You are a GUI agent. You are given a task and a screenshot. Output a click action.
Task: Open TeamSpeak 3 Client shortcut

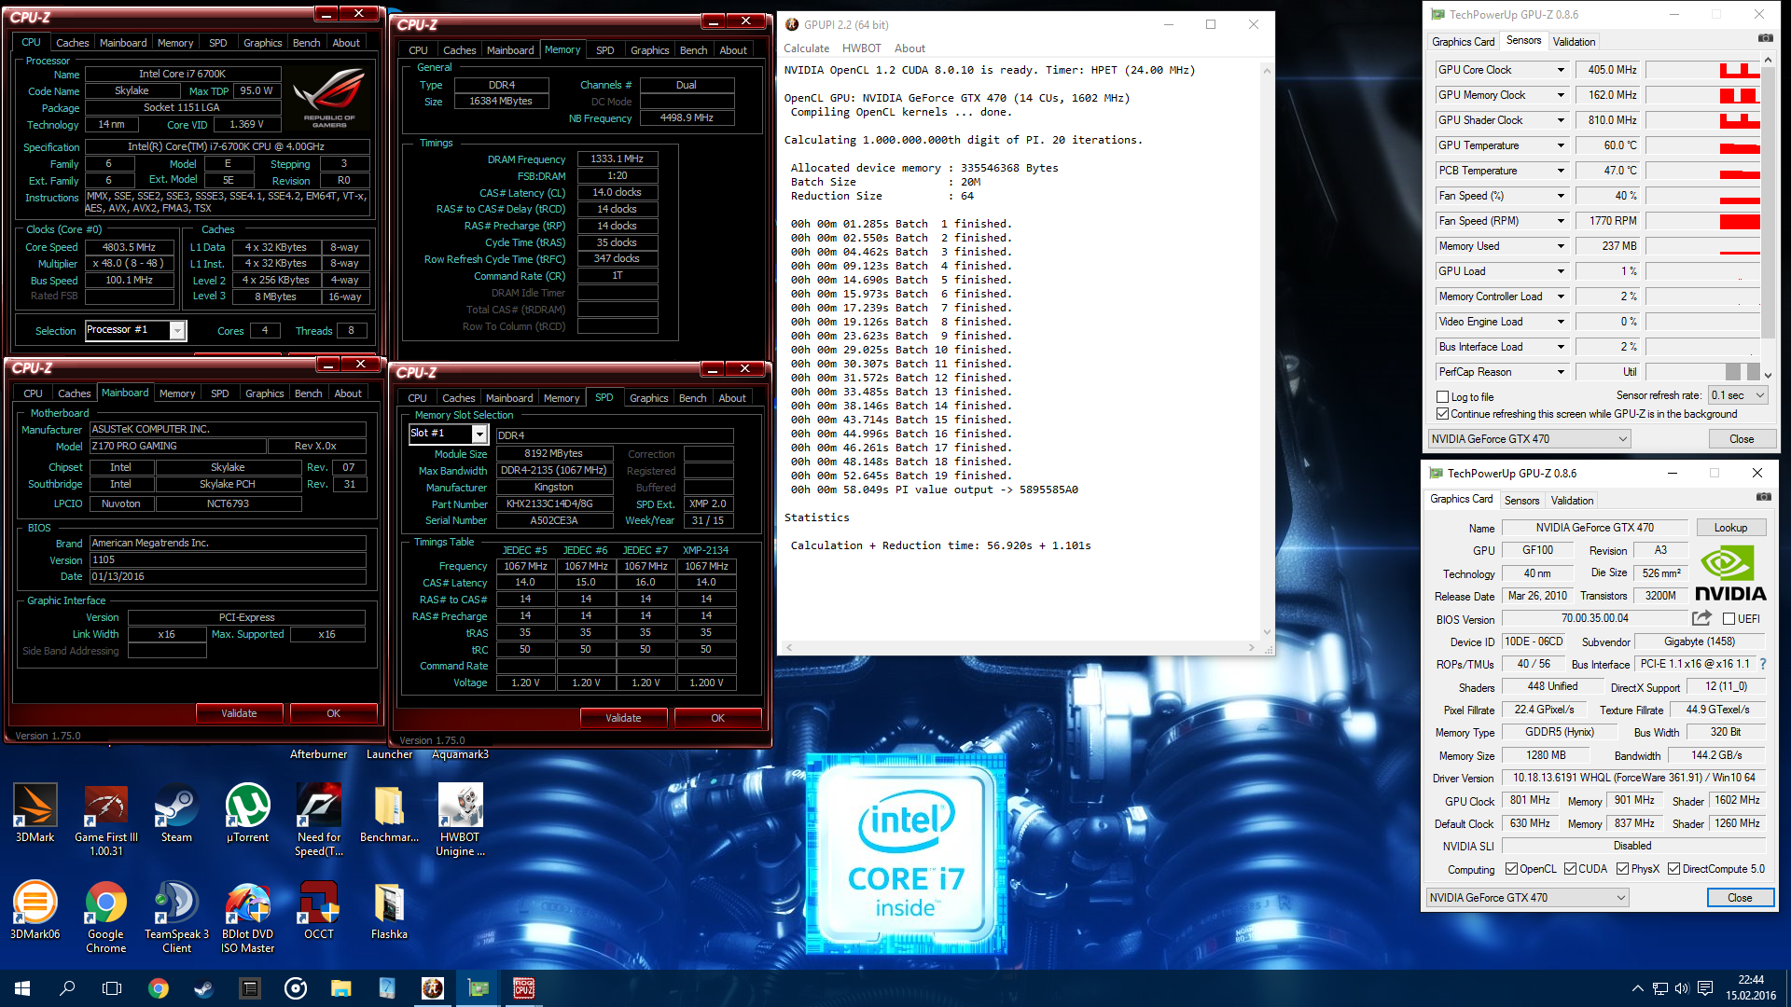tap(176, 917)
